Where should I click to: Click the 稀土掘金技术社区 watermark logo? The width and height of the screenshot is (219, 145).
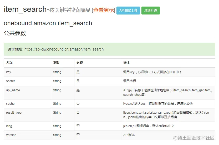pyautogui.click(x=193, y=138)
